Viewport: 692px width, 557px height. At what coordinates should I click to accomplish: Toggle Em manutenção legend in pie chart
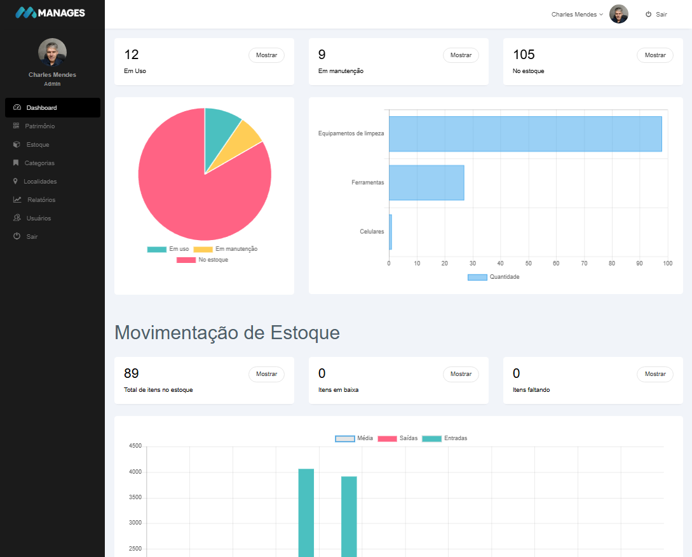pos(225,249)
